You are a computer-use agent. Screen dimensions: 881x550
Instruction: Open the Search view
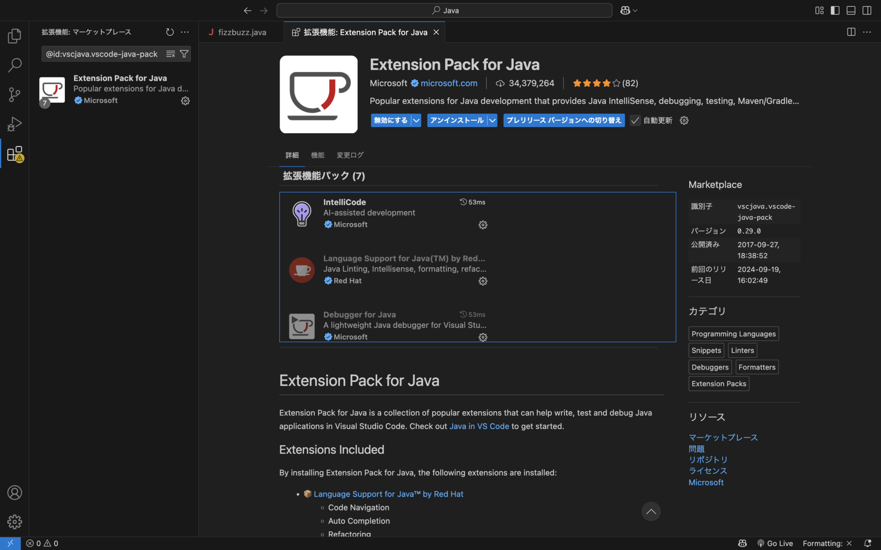(14, 65)
